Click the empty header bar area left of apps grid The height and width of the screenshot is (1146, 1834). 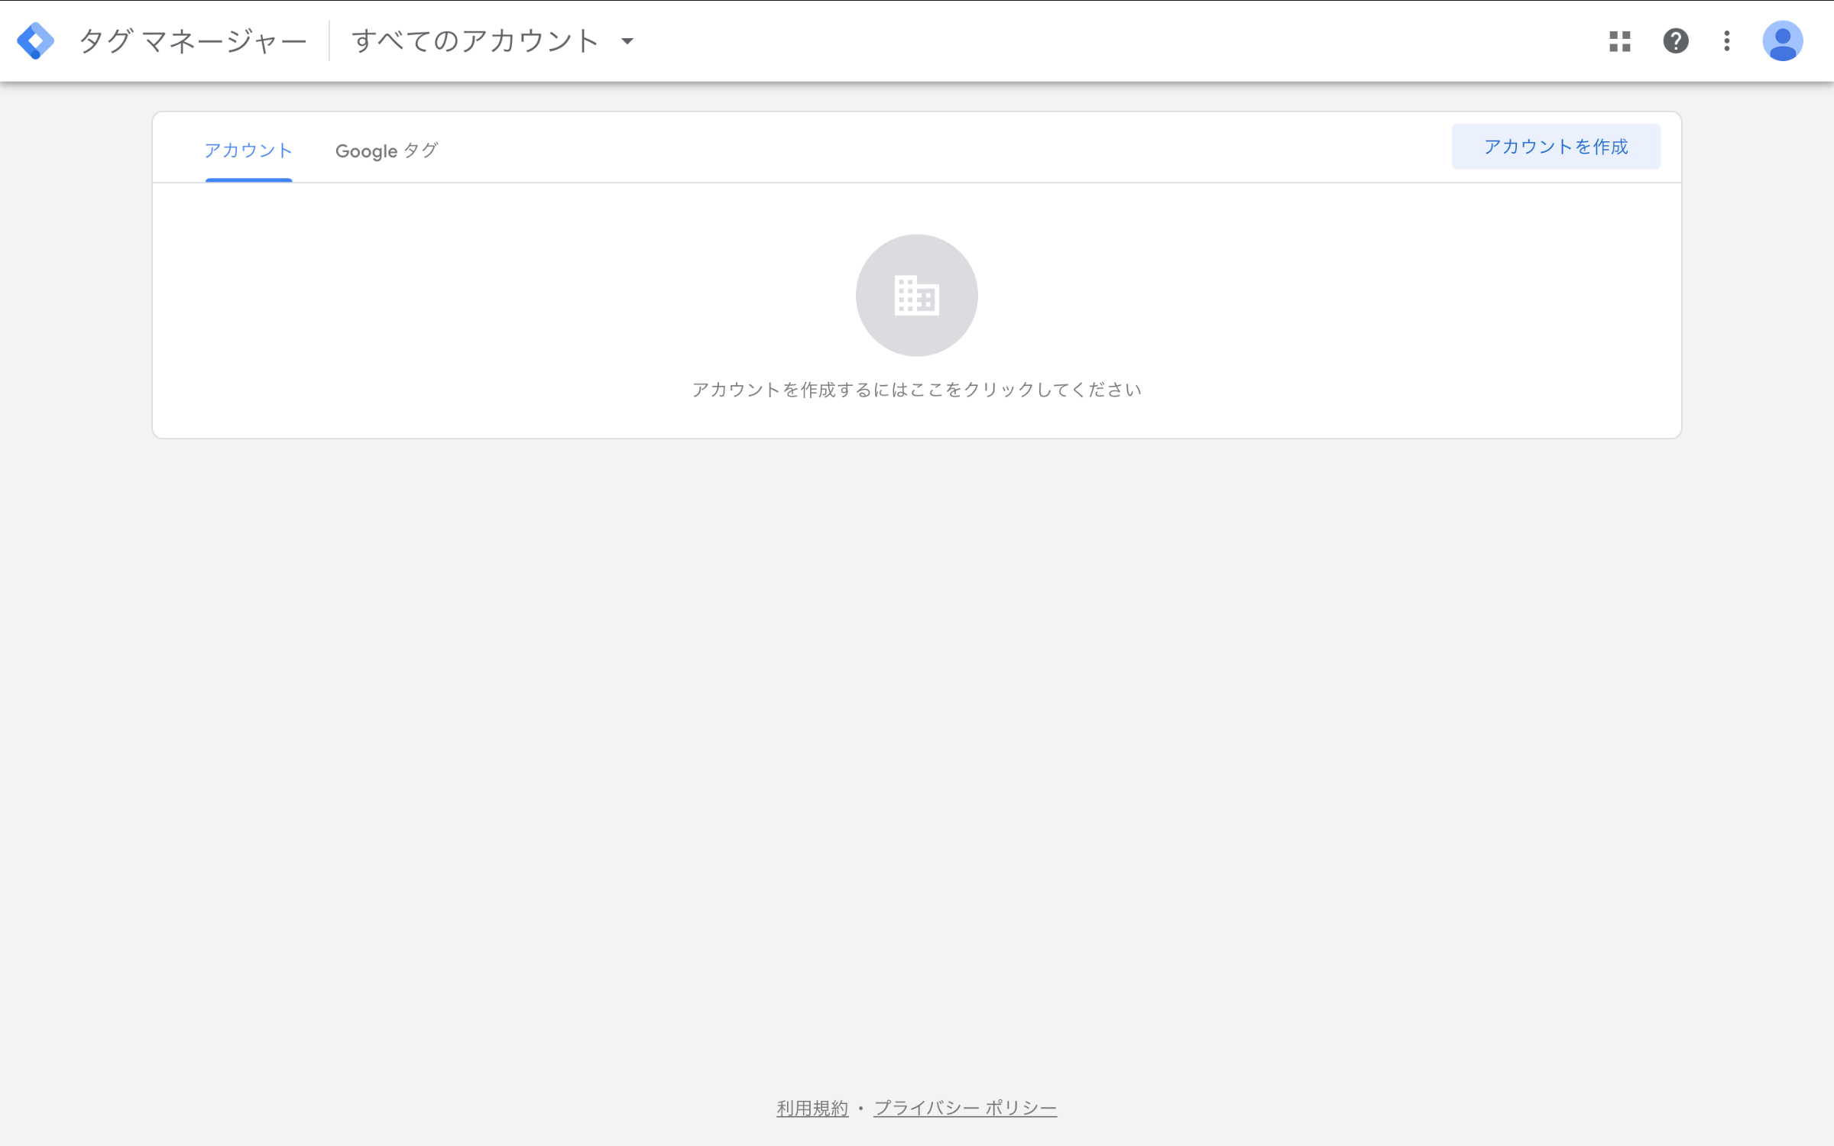pos(1108,40)
